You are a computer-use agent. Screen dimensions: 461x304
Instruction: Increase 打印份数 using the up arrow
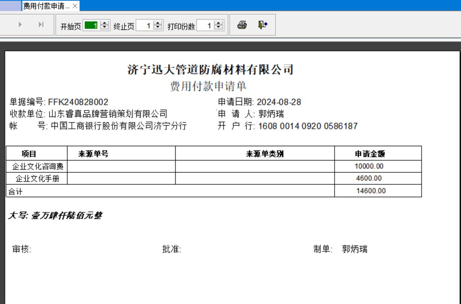[x=218, y=24]
